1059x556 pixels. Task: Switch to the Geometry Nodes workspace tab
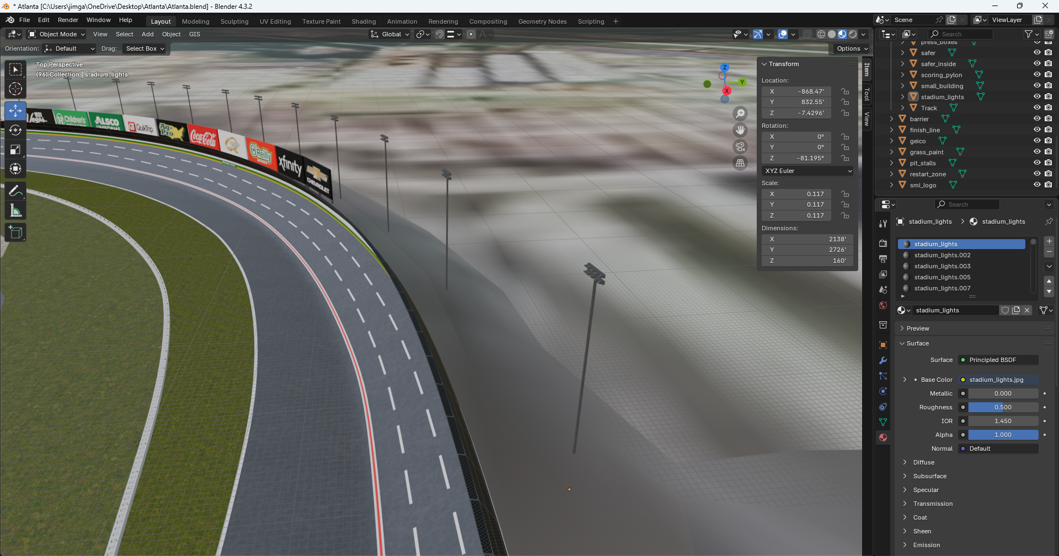click(543, 21)
